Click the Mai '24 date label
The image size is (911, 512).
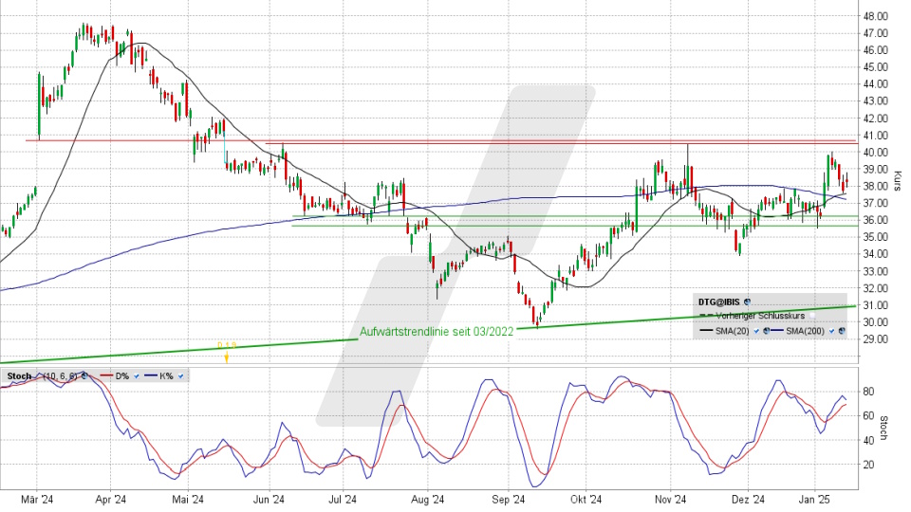(188, 500)
